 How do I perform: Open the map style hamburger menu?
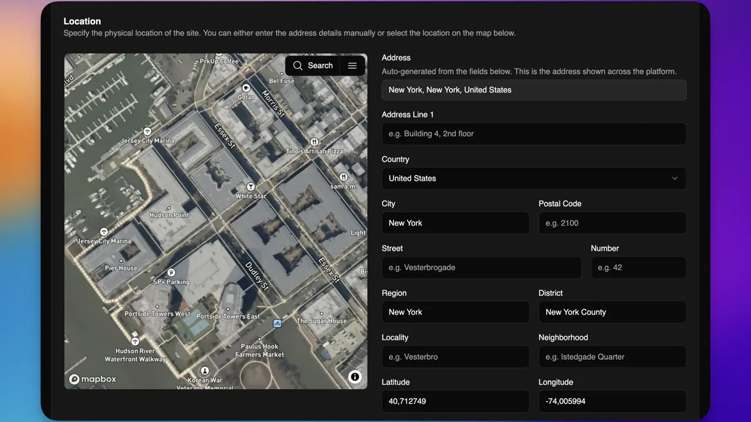point(353,66)
